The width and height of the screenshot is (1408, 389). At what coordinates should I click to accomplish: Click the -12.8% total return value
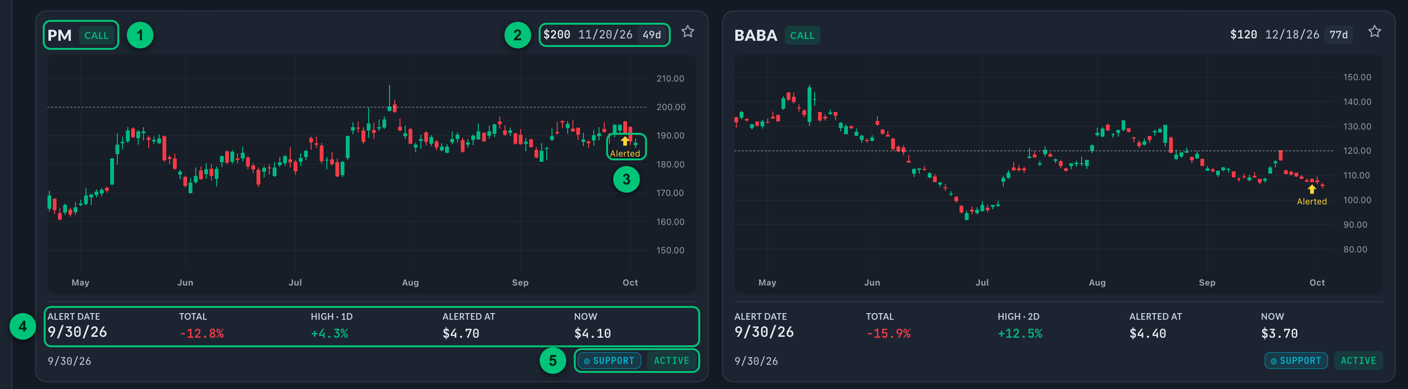(201, 333)
